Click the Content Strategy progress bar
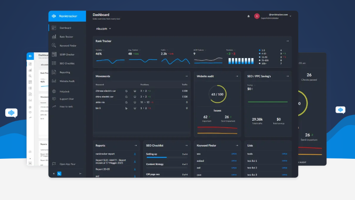 tap(167, 168)
